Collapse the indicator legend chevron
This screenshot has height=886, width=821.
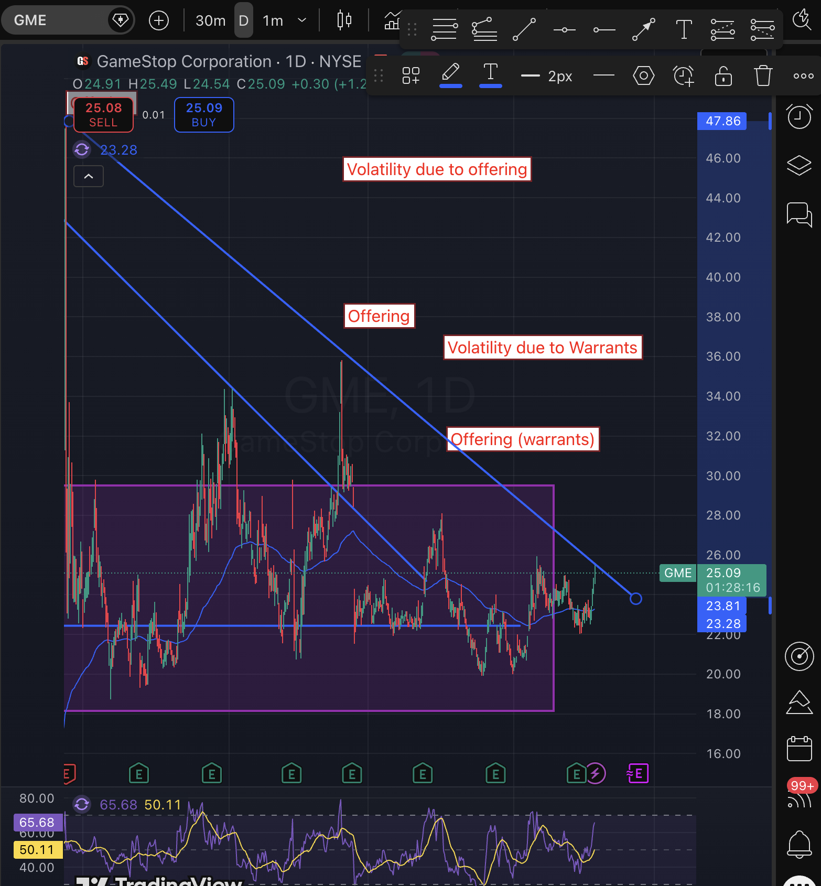[89, 176]
